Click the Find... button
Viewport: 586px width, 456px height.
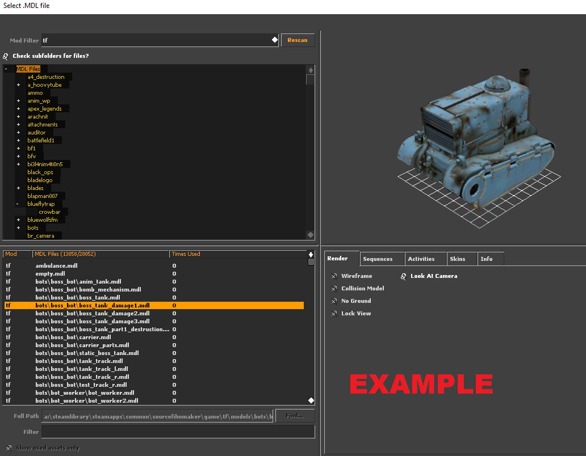click(295, 416)
